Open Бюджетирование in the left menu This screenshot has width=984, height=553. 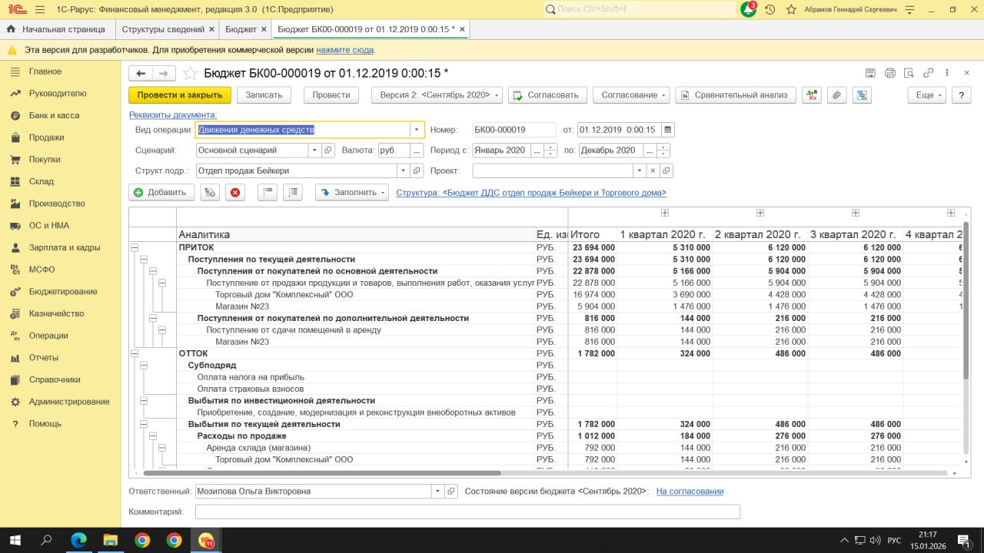pos(63,292)
